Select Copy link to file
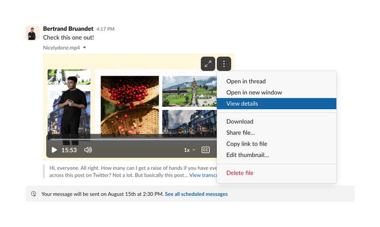 point(247,144)
